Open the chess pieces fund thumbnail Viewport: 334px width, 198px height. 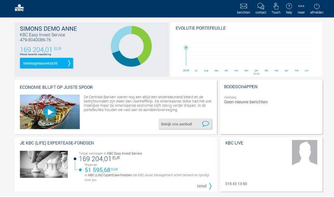tap(44, 164)
